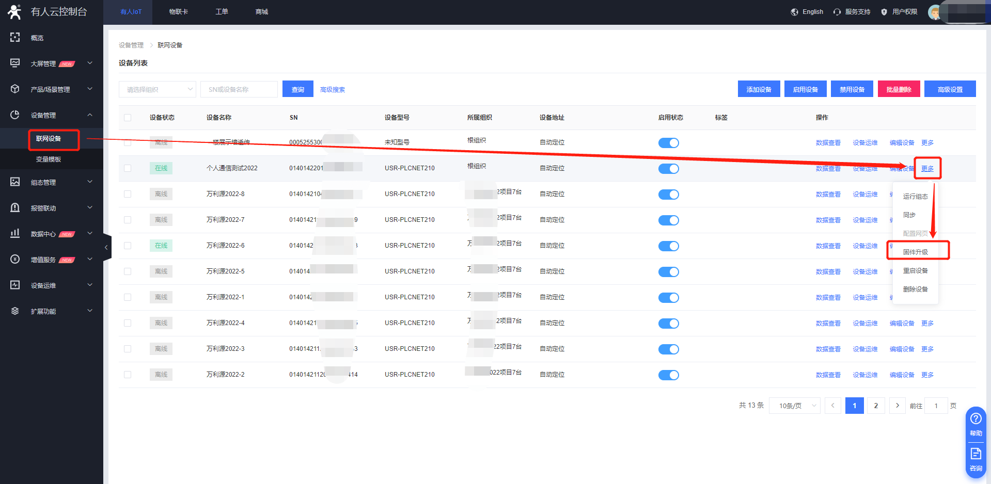Click the 报警联动 alarm bell icon
This screenshot has width=991, height=484.
[15, 207]
